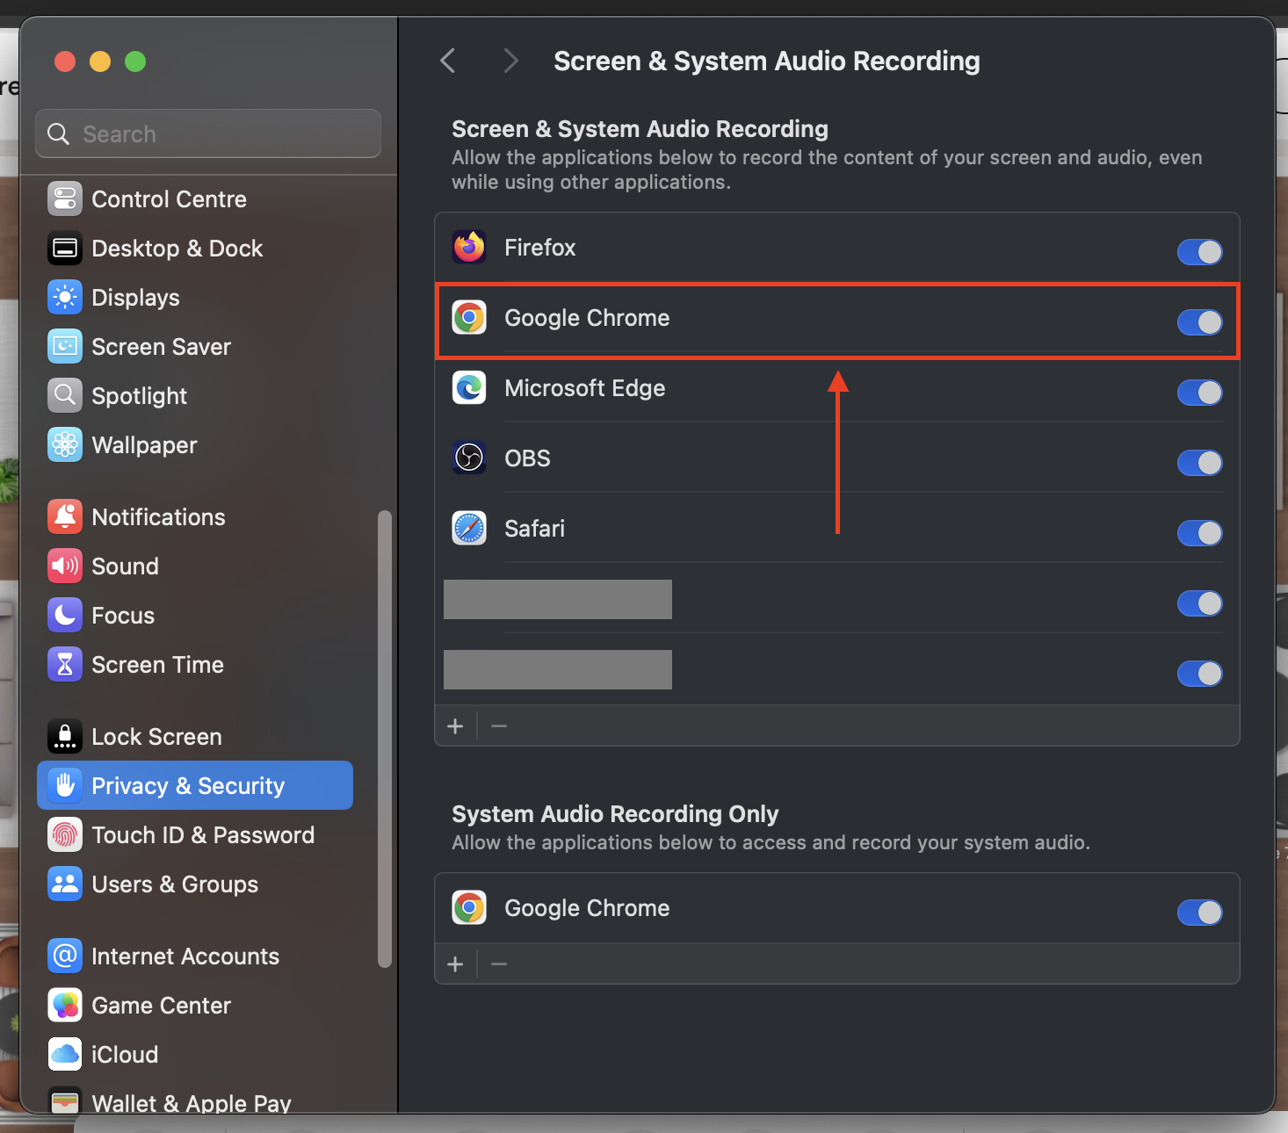
Task: Select Notifications in the sidebar
Action: (x=158, y=517)
